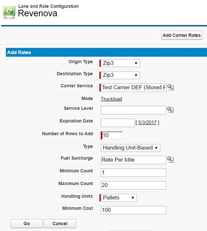Click the Maximum Count field
This screenshot has height=231, width=207.
134,185
